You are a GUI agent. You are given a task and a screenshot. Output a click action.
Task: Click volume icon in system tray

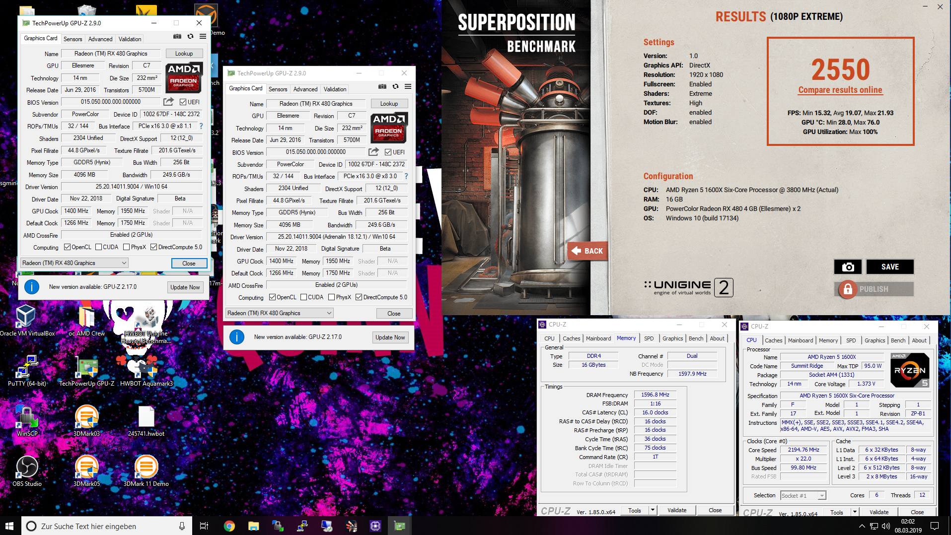click(886, 526)
